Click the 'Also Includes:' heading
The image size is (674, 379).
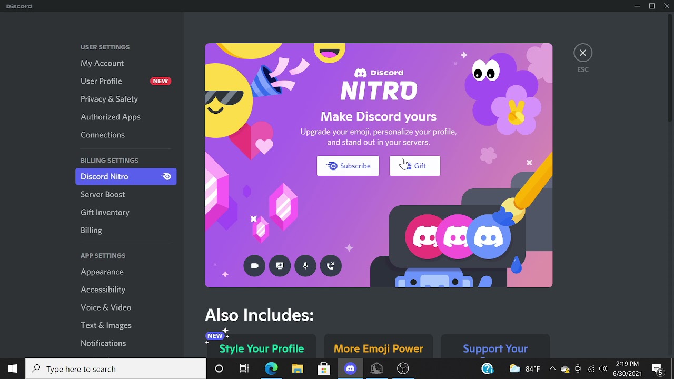[259, 315]
